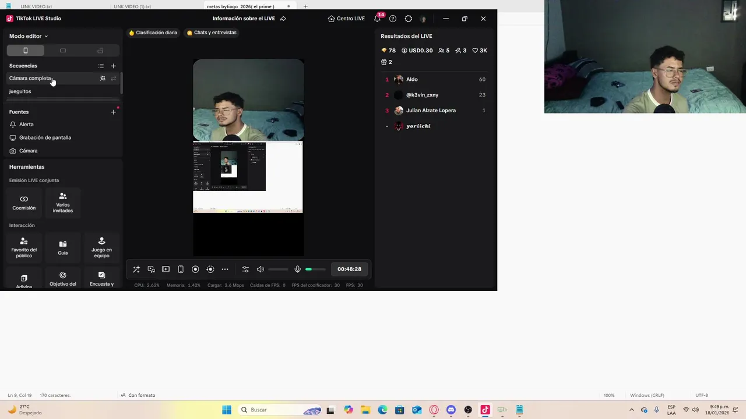Screen dimensions: 746x419
Task: Click USD0.30 earnings value
Action: (x=417, y=51)
